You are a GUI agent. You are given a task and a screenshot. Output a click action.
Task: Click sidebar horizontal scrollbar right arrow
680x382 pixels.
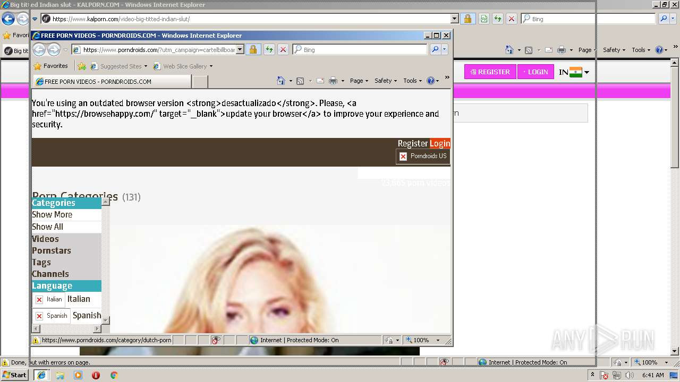(97, 329)
